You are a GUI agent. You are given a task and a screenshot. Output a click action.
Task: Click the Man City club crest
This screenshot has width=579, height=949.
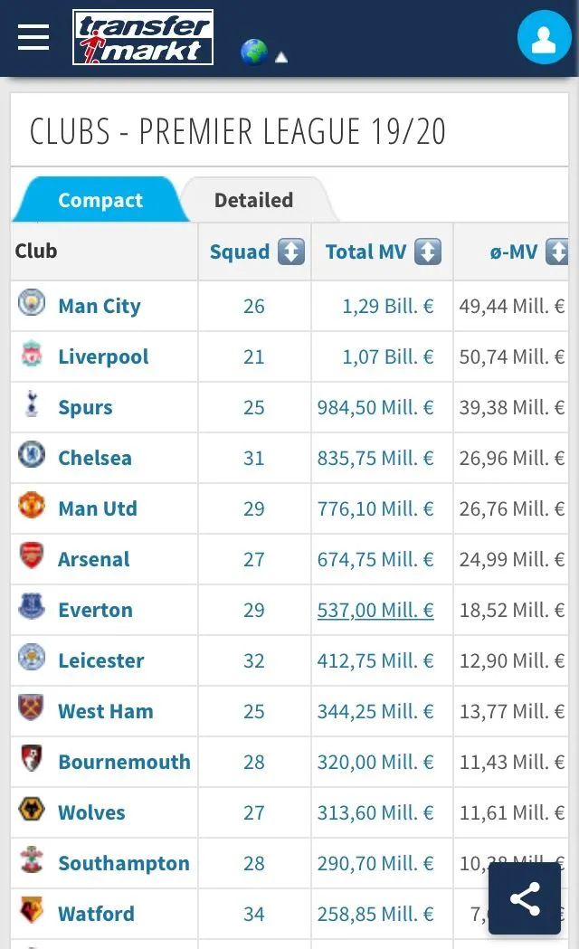[x=32, y=303]
